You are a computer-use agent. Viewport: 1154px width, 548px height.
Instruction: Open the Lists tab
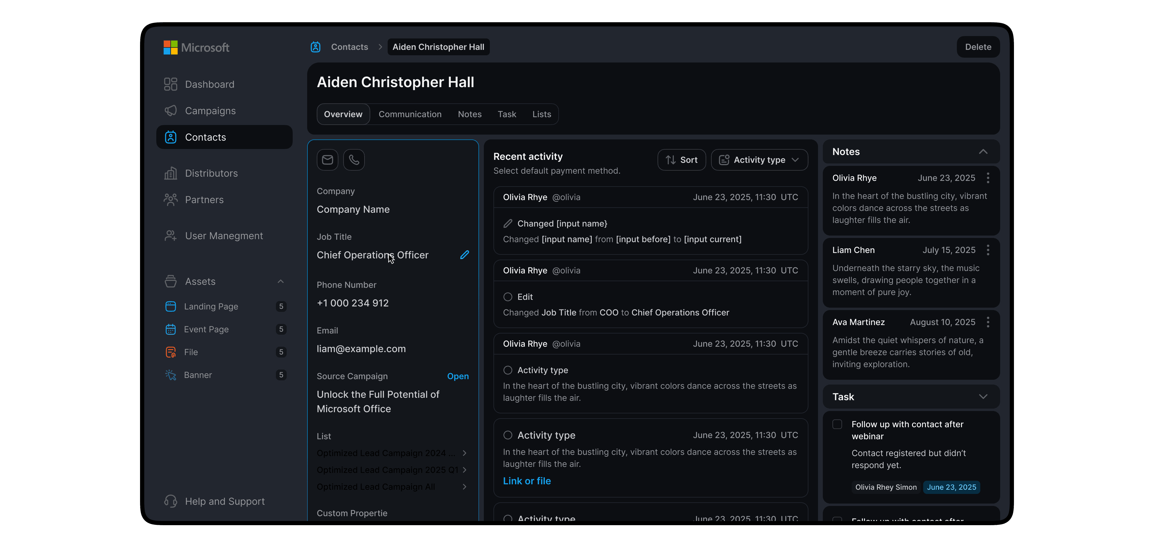[x=542, y=114]
